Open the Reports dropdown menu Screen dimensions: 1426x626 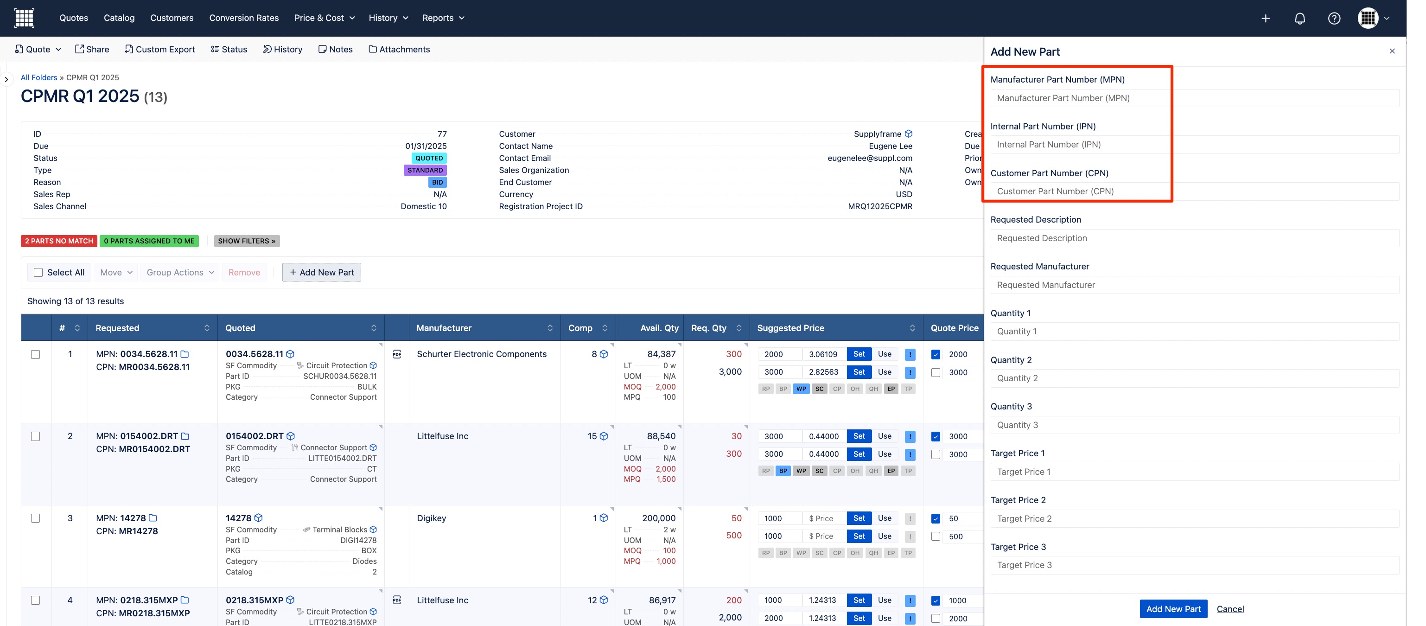click(x=443, y=18)
